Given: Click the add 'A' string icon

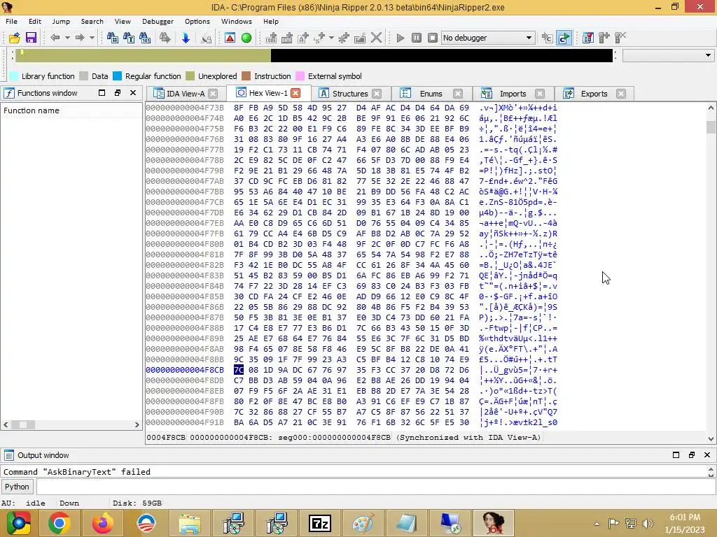Looking at the screenshot, I should [x=303, y=38].
